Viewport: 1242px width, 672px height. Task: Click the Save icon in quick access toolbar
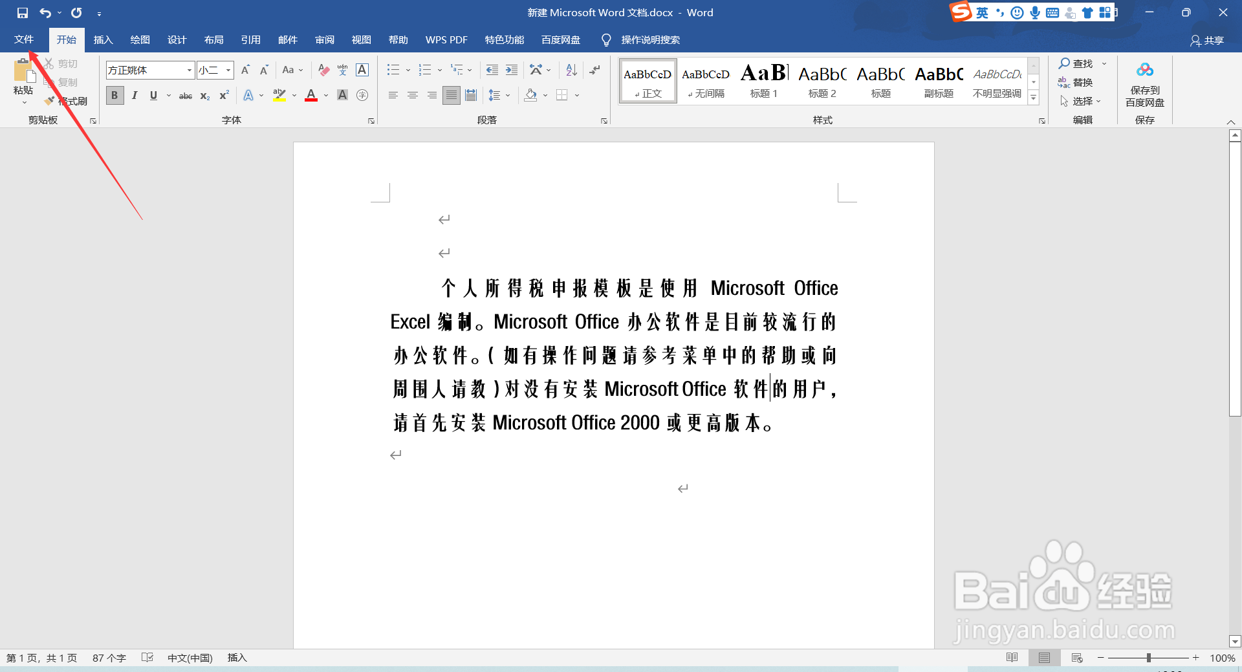click(x=23, y=13)
